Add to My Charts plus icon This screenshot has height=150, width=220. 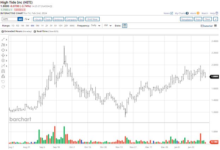[187, 13]
